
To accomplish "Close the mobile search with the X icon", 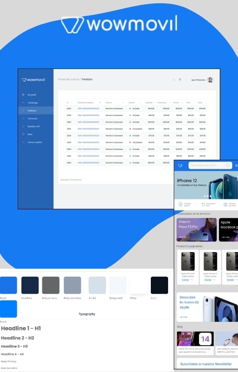I will (236, 165).
